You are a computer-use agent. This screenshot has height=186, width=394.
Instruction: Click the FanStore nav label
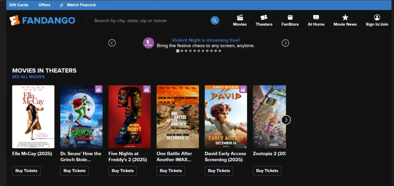(x=290, y=24)
